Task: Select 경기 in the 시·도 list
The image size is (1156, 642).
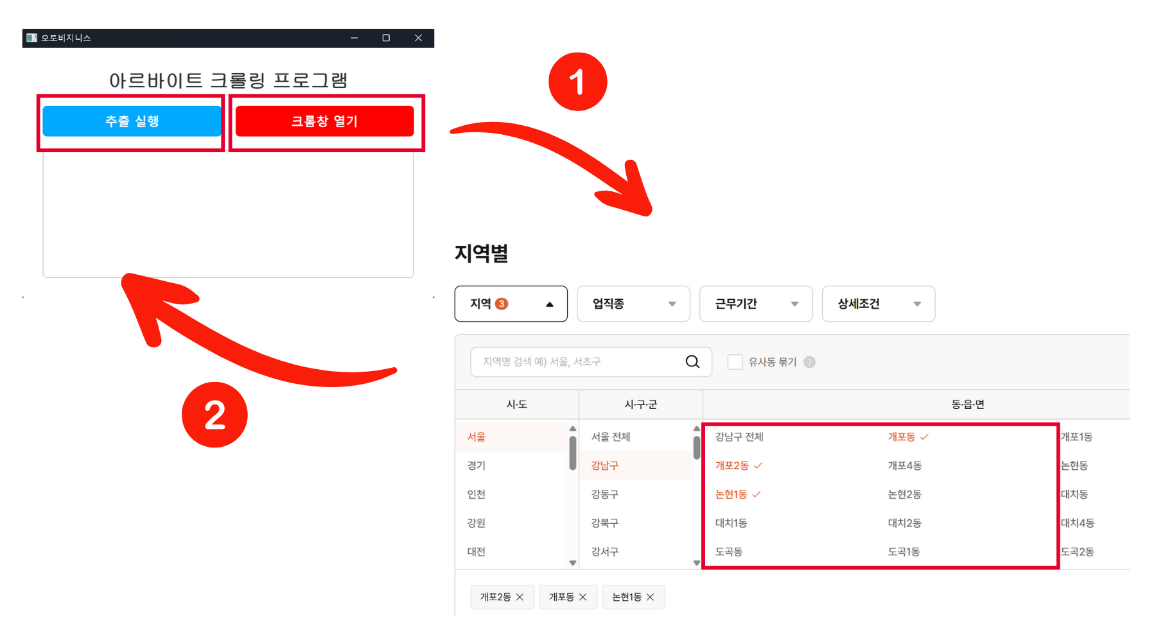Action: [x=476, y=465]
